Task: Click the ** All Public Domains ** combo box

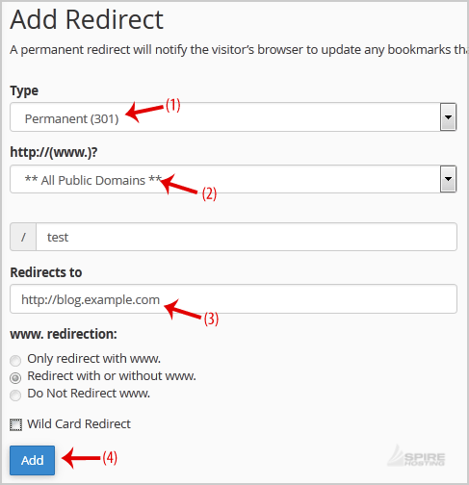Action: 233,179
